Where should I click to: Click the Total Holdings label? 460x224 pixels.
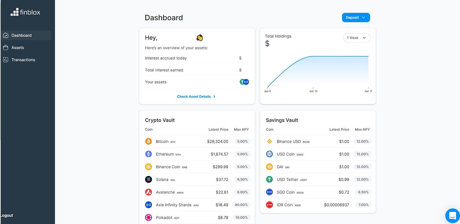click(x=278, y=36)
